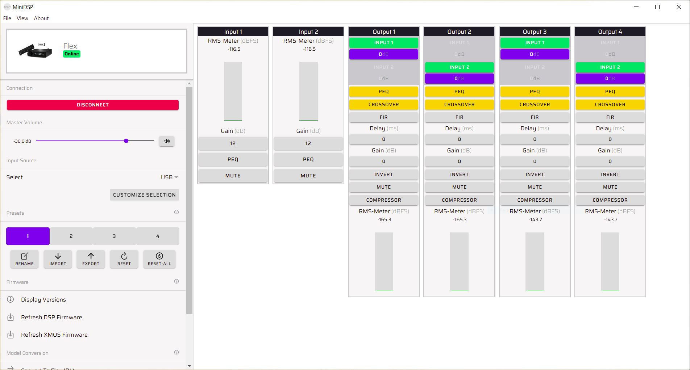690x370 pixels.
Task: Toggle Input 2 routing on Output 4
Action: [610, 67]
